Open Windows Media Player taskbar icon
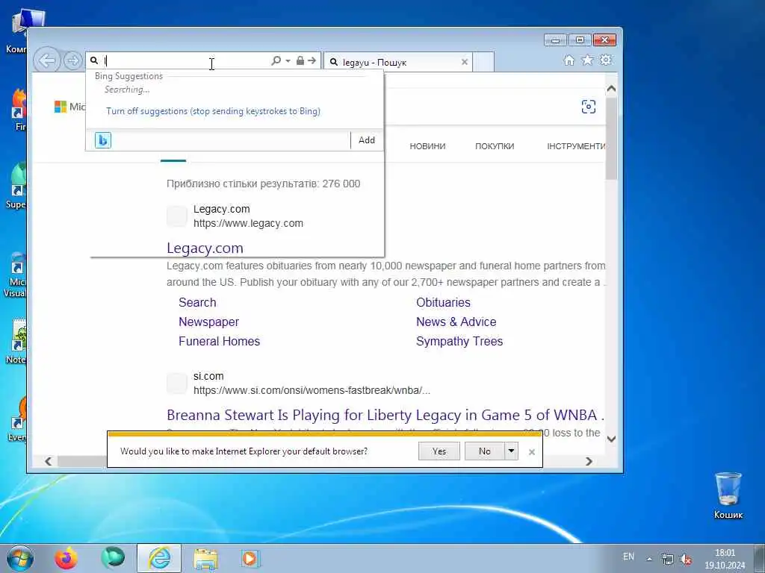This screenshot has height=573, width=765. click(251, 558)
